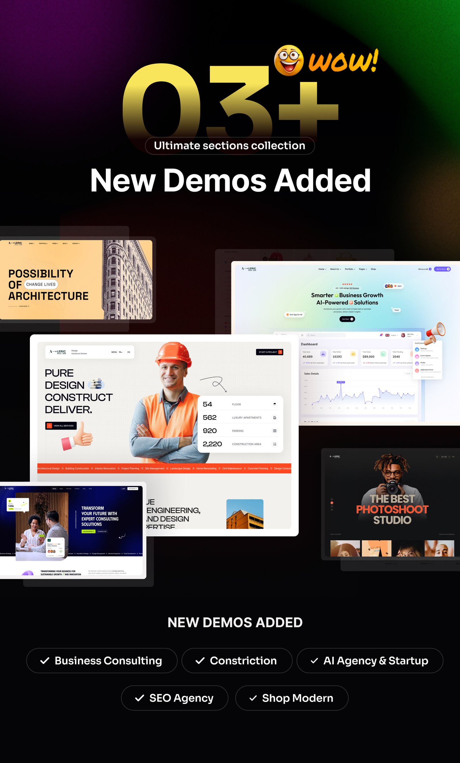Click the UK flag icon in the dashboard
This screenshot has width=460, height=763.
click(x=387, y=335)
